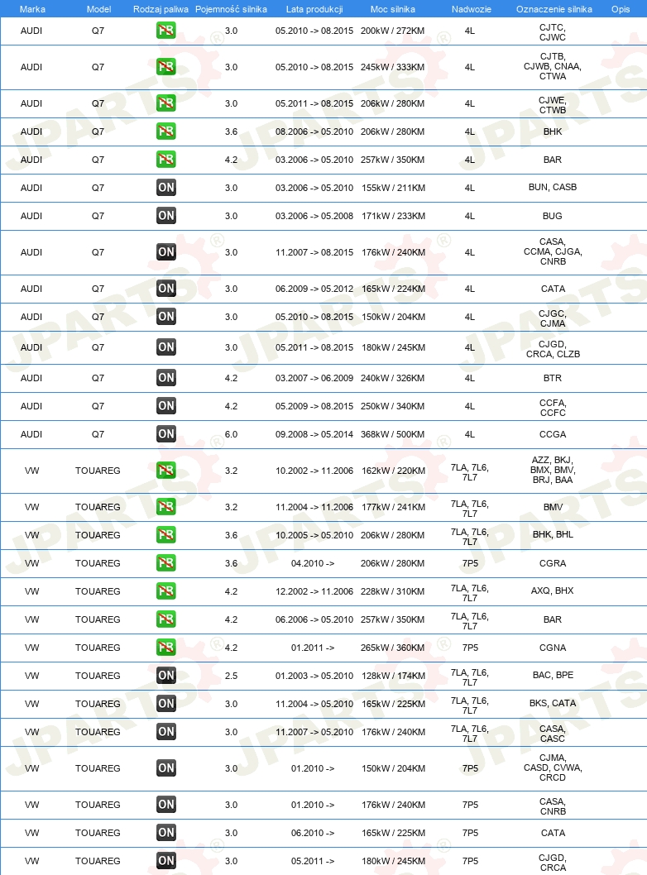The height and width of the screenshot is (875, 647).
Task: Select the engine code CGNA
Action: pos(553,648)
